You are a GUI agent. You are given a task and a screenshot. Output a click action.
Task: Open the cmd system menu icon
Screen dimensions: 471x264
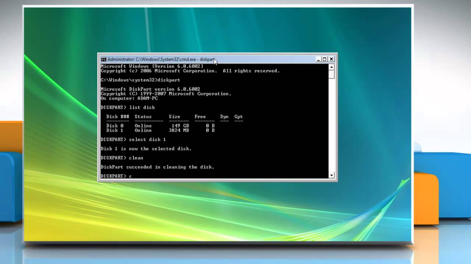tap(104, 59)
